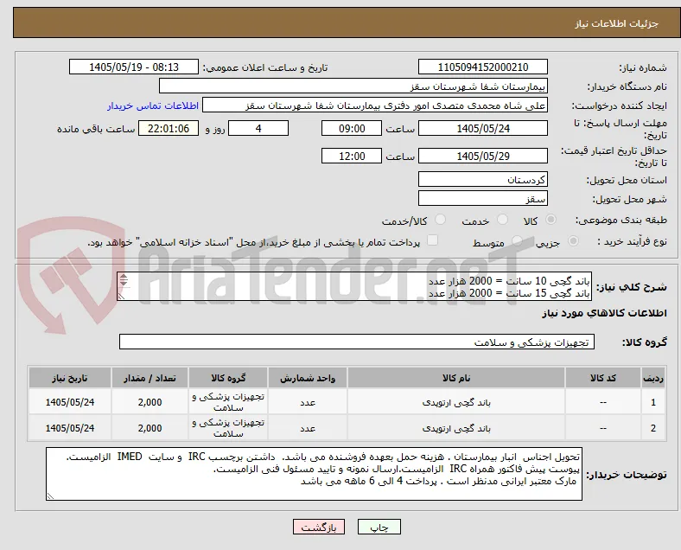The image size is (681, 550).
Task: Click the توضیحات خریدار description text area
Action: 314,474
